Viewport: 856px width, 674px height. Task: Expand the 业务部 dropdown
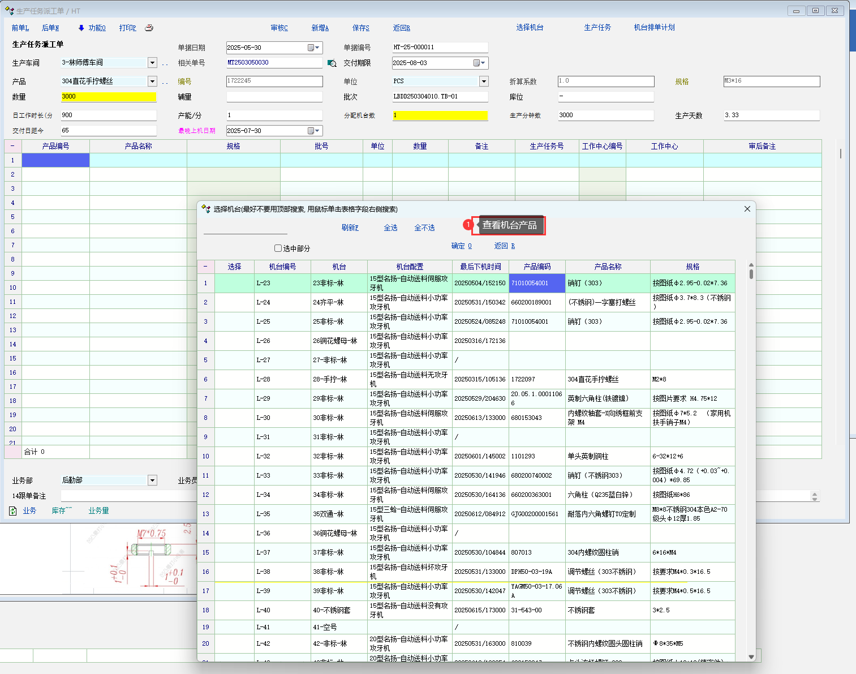pos(152,480)
